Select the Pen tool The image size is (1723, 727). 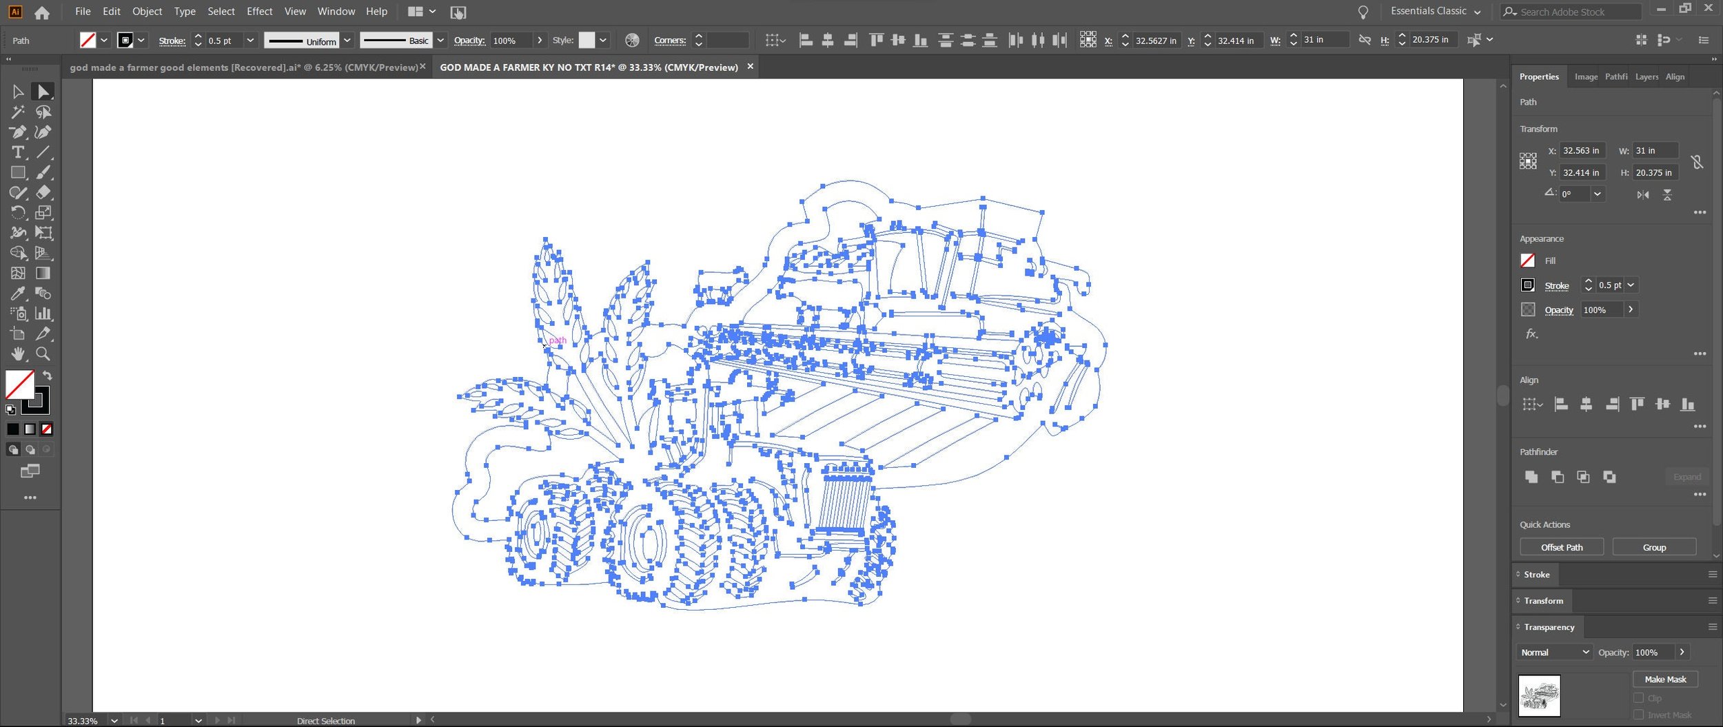18,132
